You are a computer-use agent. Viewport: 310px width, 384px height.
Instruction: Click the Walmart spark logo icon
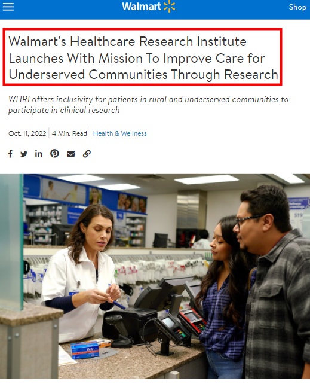pos(170,7)
